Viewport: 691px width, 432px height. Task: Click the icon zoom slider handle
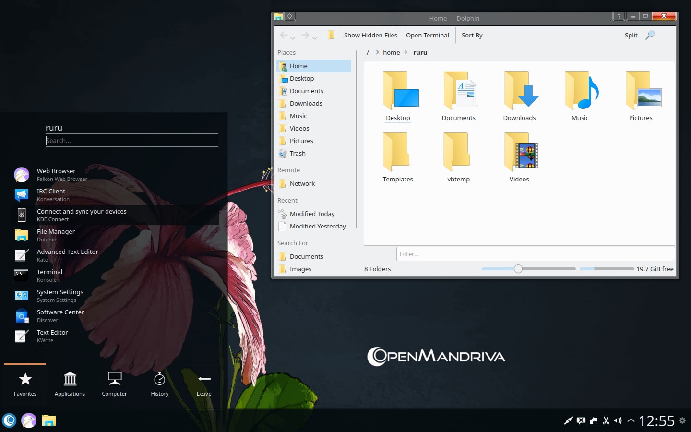[x=518, y=269]
